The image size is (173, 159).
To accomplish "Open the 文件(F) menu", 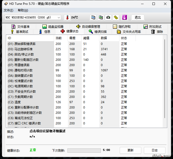I will 9,10.
